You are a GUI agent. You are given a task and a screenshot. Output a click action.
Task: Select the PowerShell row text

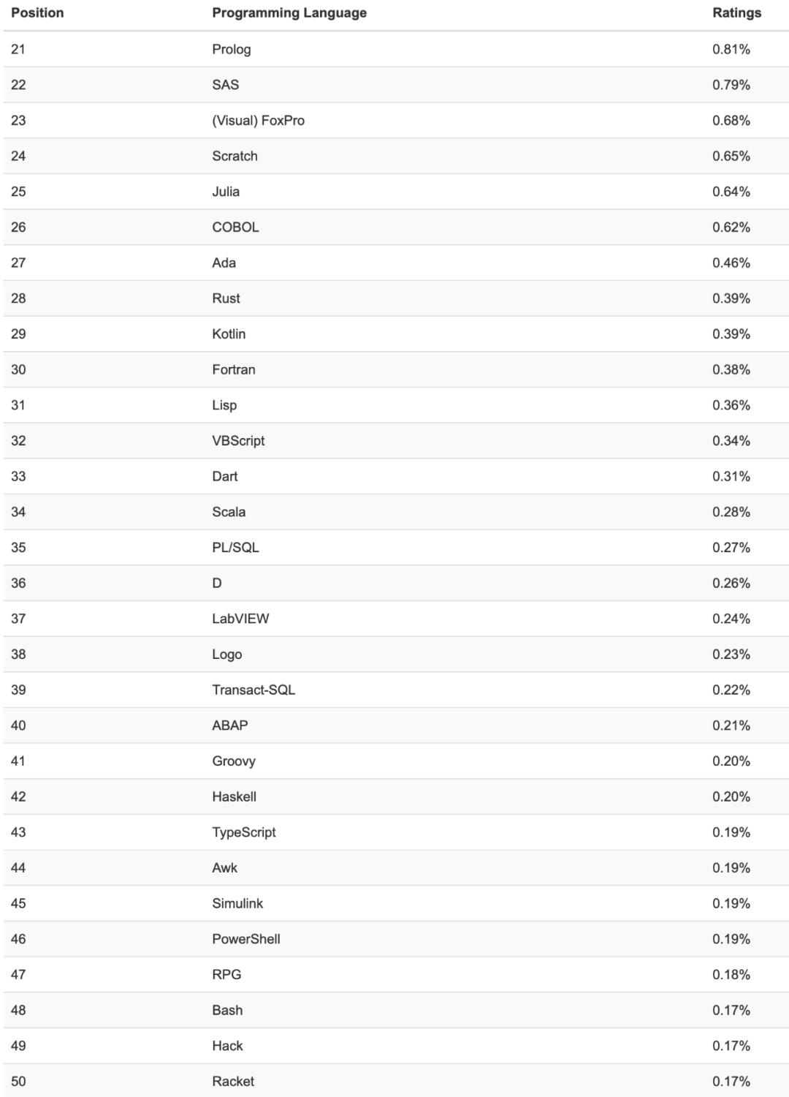tap(246, 939)
